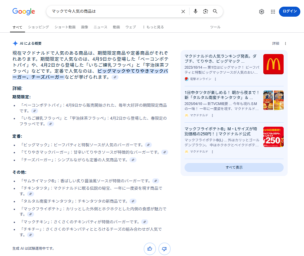Open the settings gear icon
Screen dimensions: 304x256
pyautogui.click(x=262, y=12)
